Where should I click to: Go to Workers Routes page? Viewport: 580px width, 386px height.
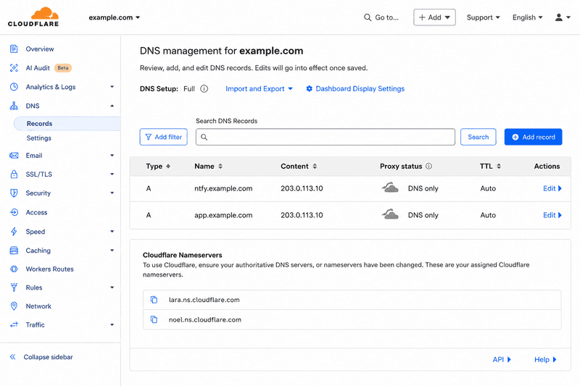pos(49,269)
